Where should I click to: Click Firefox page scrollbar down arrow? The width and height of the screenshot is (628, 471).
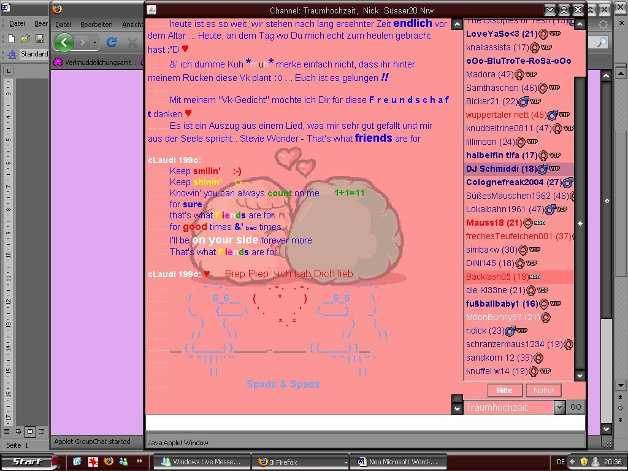click(x=607, y=429)
